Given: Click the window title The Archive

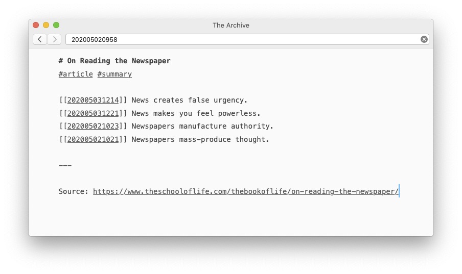Looking at the screenshot, I should 231,26.
